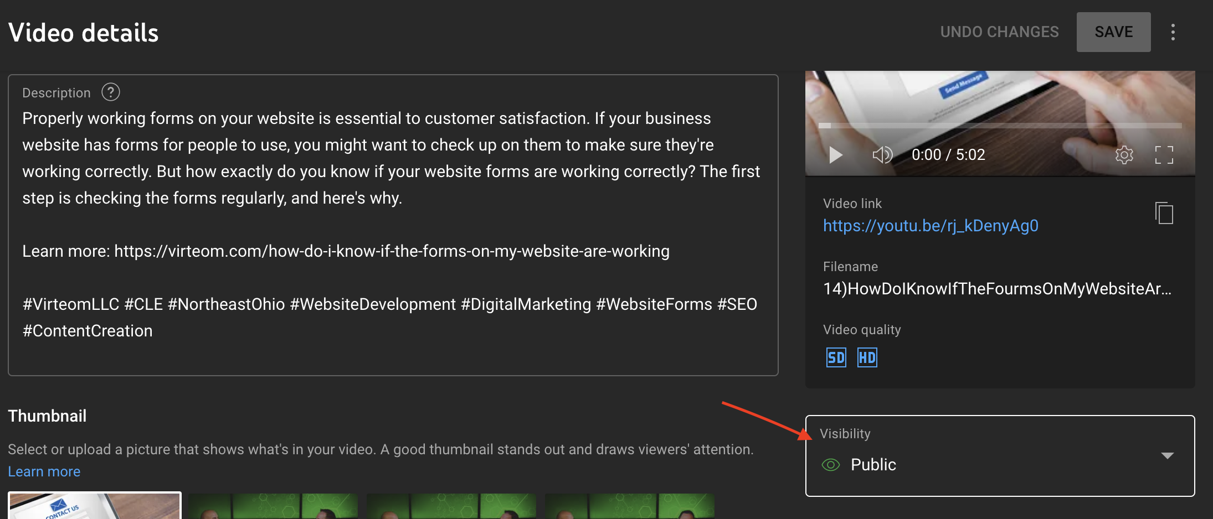Select the second green-screen thumbnail
The width and height of the screenshot is (1213, 519).
pos(273,506)
